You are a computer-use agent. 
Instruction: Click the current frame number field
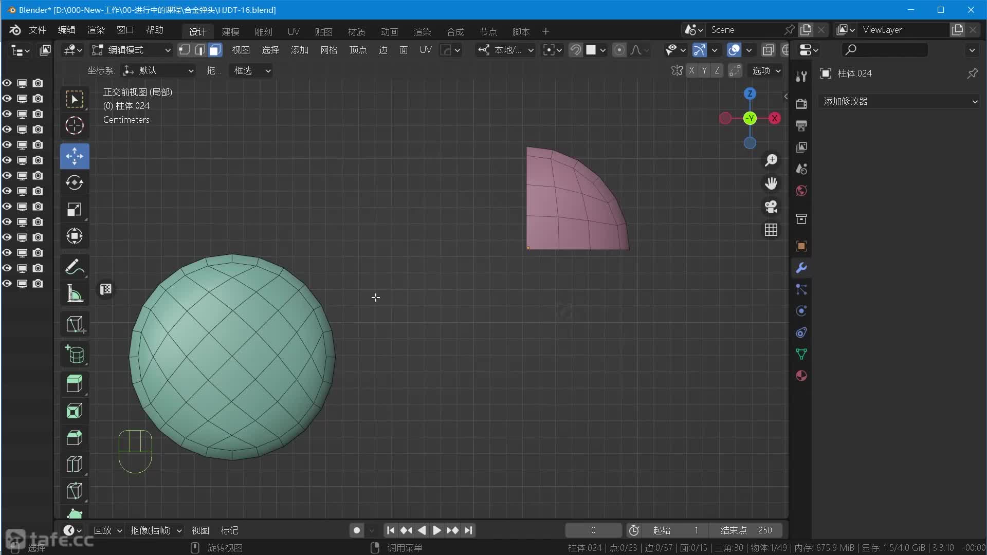point(593,530)
